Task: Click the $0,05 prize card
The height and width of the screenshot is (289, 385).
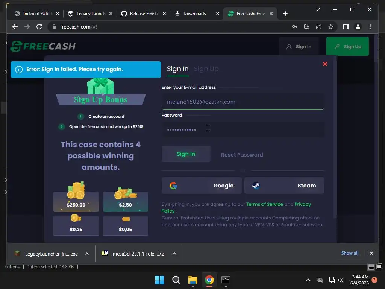Action: coord(126,226)
